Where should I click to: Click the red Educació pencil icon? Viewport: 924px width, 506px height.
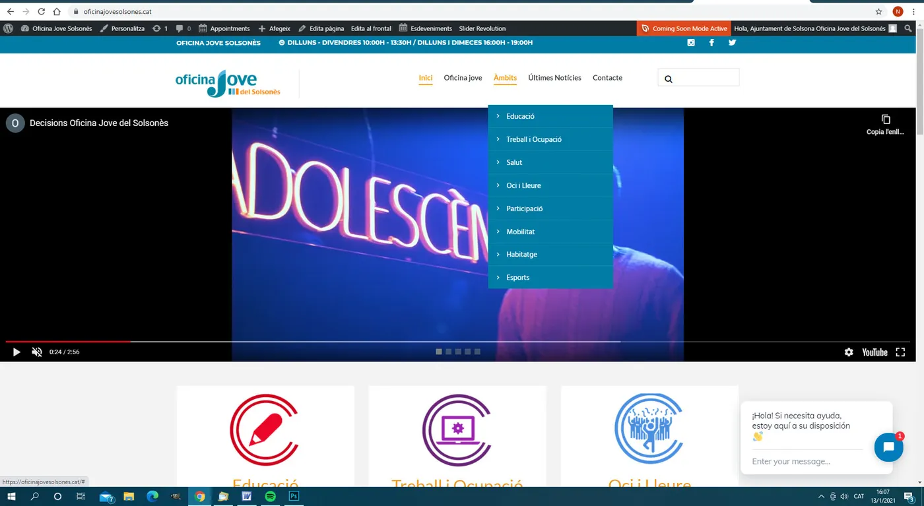(264, 429)
